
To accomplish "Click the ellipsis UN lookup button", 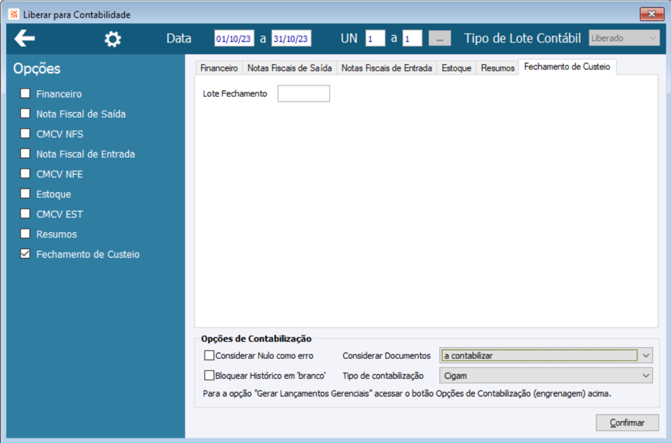I will pos(439,38).
